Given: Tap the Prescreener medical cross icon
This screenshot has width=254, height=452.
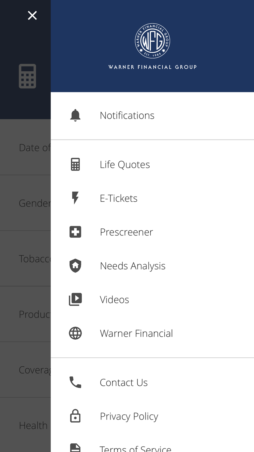Looking at the screenshot, I should coord(75,232).
